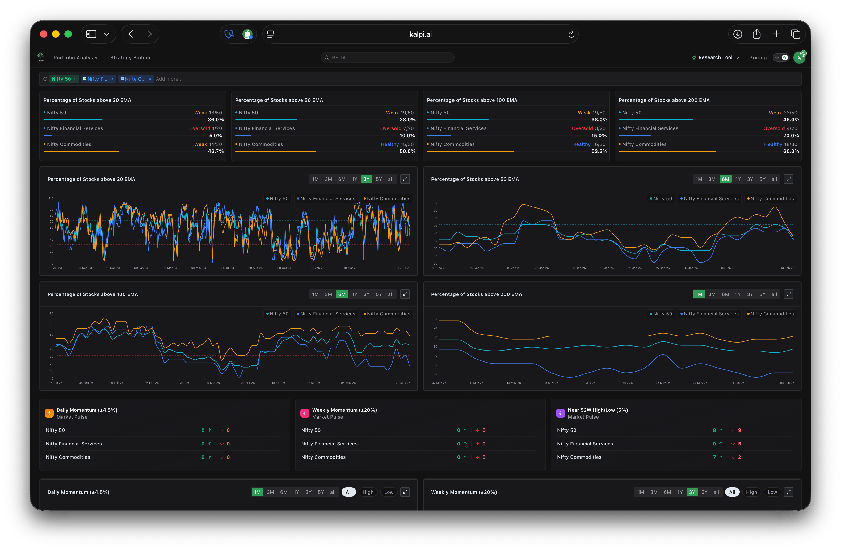Select 1Y range on 50 EMA chart

[738, 179]
